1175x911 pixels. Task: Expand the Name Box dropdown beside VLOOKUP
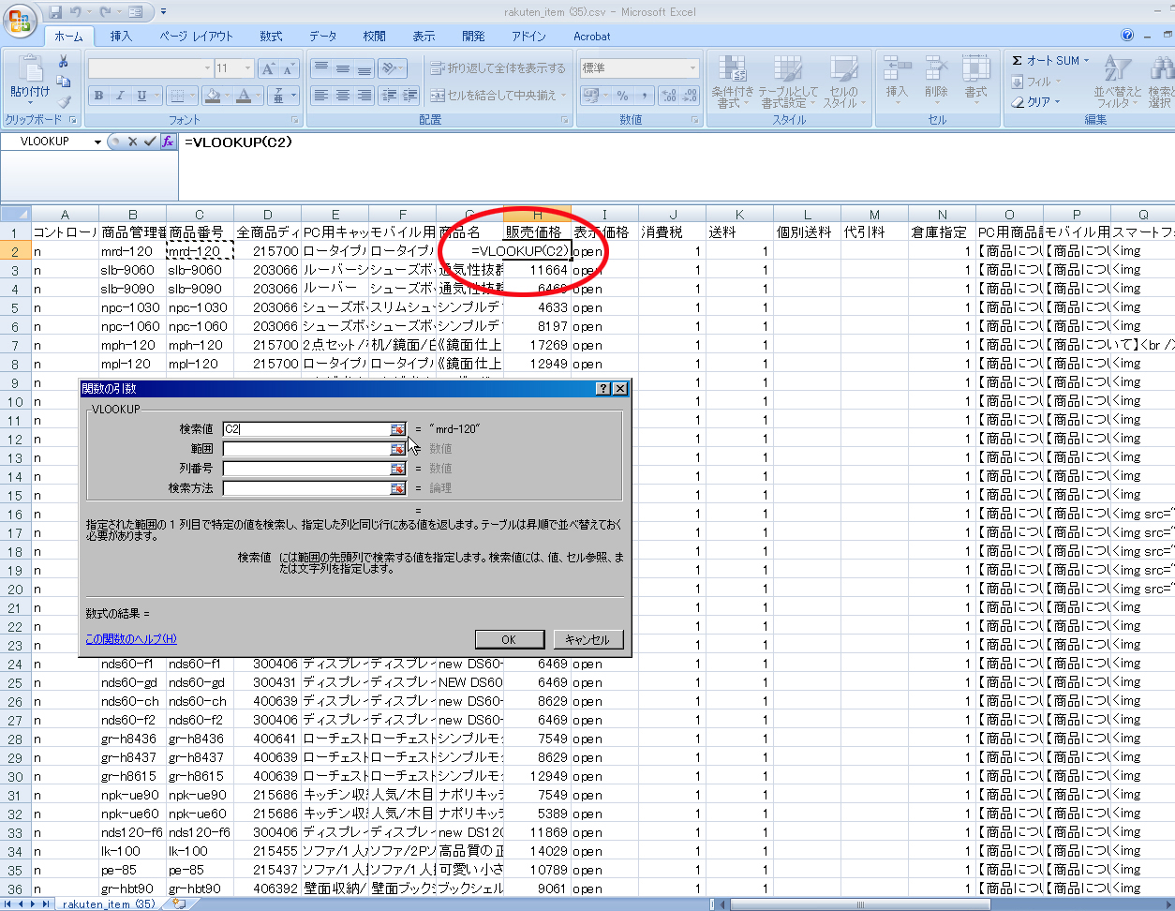[97, 142]
